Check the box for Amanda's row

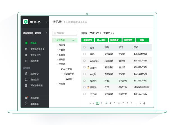tap(84, 61)
